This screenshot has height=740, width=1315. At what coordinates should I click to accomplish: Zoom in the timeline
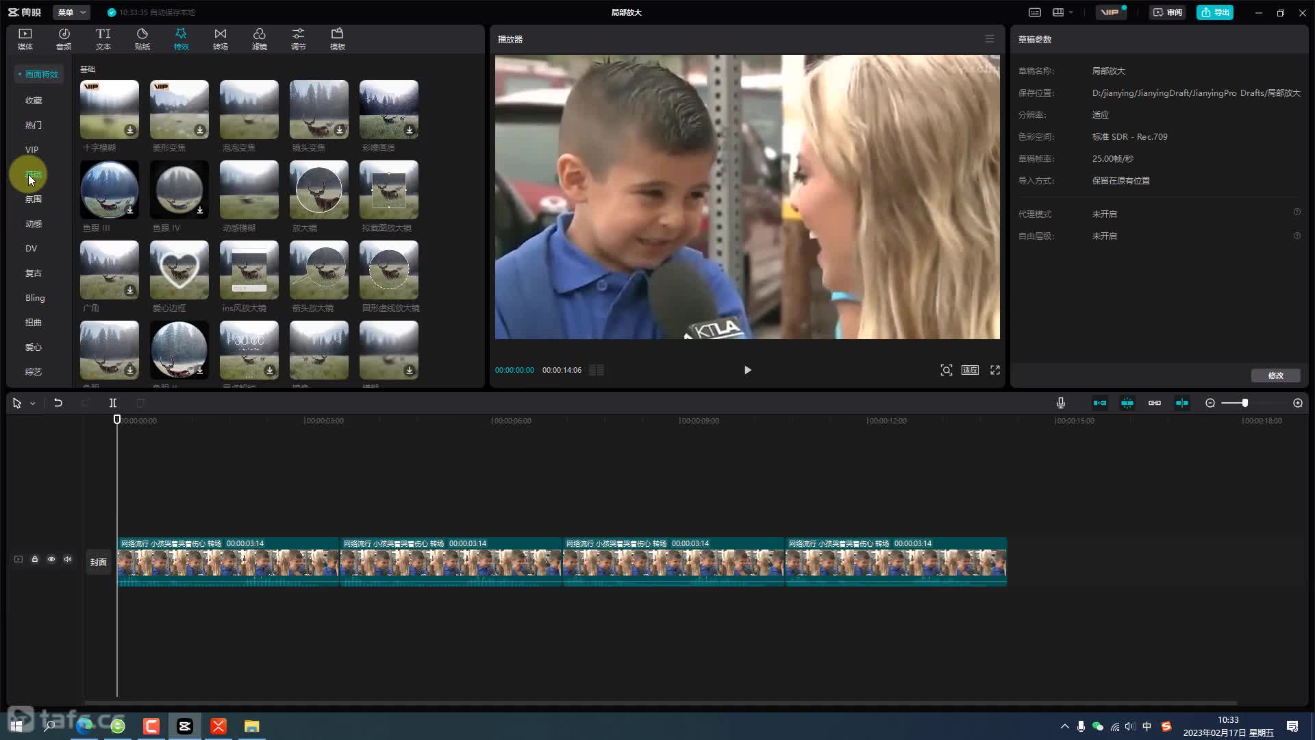[1298, 403]
